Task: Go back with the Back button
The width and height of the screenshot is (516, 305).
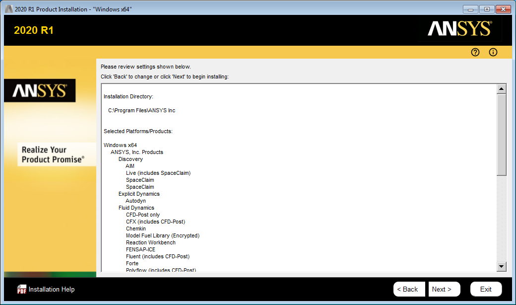Action: point(409,289)
